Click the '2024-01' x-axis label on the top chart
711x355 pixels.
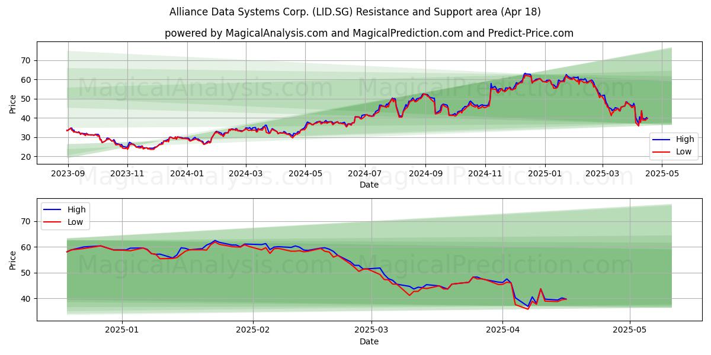(x=187, y=174)
